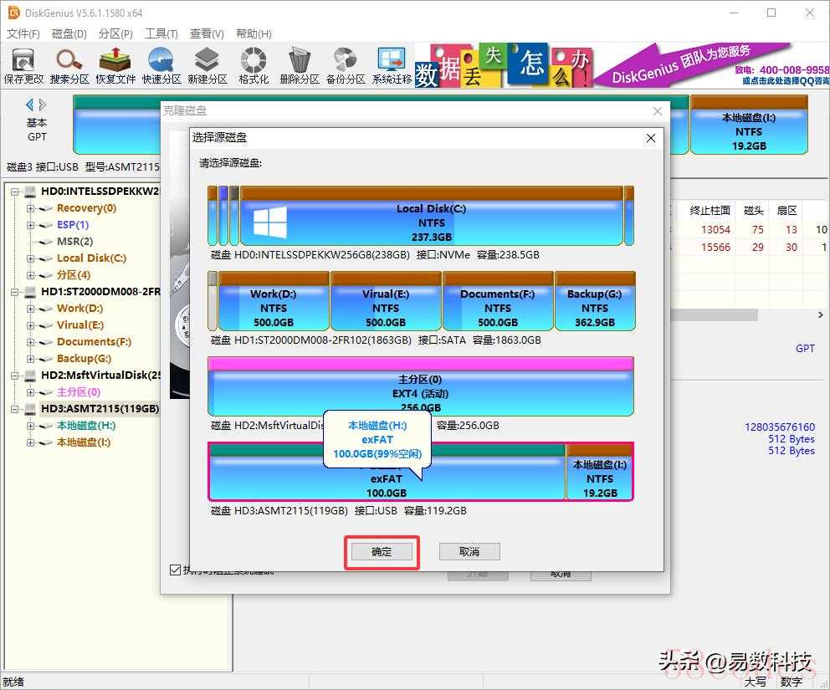Click the DiskGenius data-loss banner advertisement

[x=622, y=65]
